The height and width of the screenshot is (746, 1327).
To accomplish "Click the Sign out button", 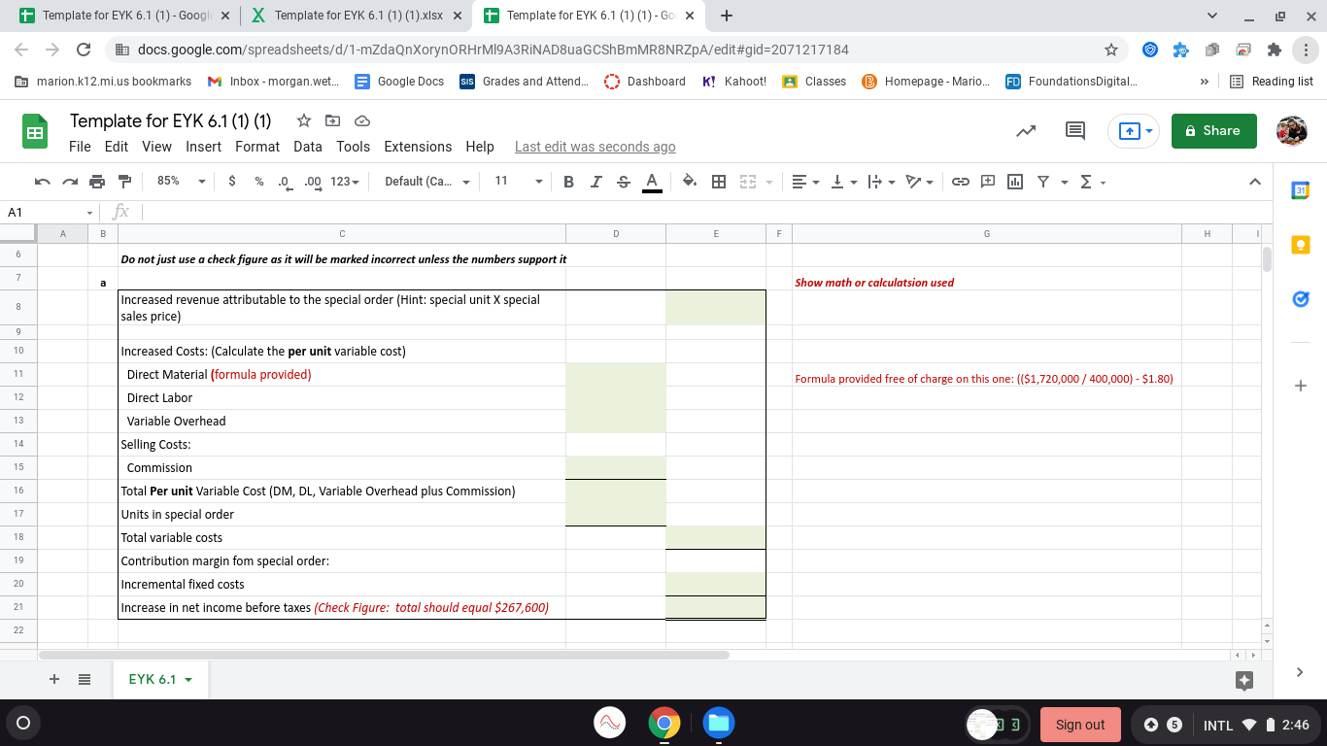I will tap(1079, 724).
